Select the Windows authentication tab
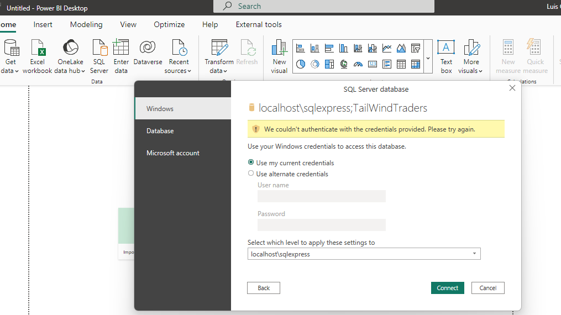This screenshot has height=315, width=561. click(183, 109)
